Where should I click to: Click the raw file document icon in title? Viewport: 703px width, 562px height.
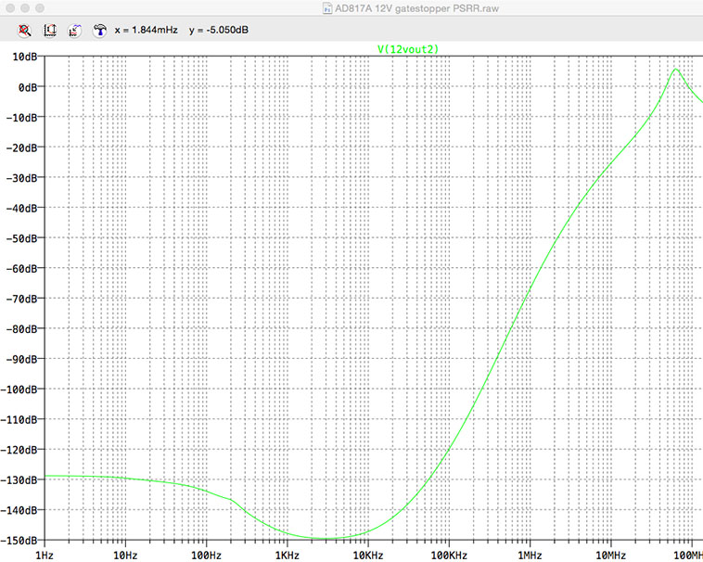(327, 8)
